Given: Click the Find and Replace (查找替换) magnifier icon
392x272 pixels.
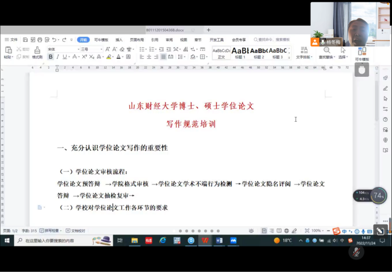Looking at the screenshot, I should [x=327, y=50].
